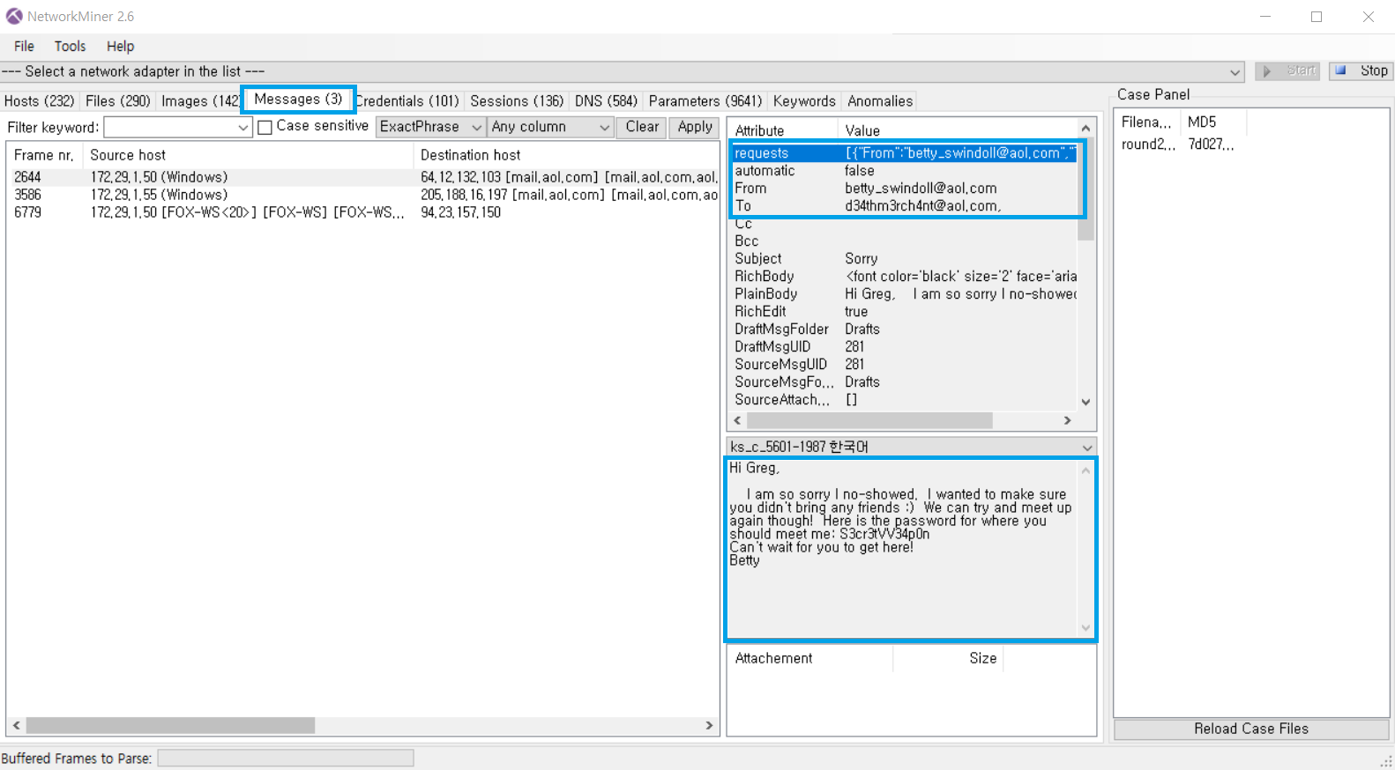
Task: Switch to the Credentials (101) tab
Action: [407, 101]
